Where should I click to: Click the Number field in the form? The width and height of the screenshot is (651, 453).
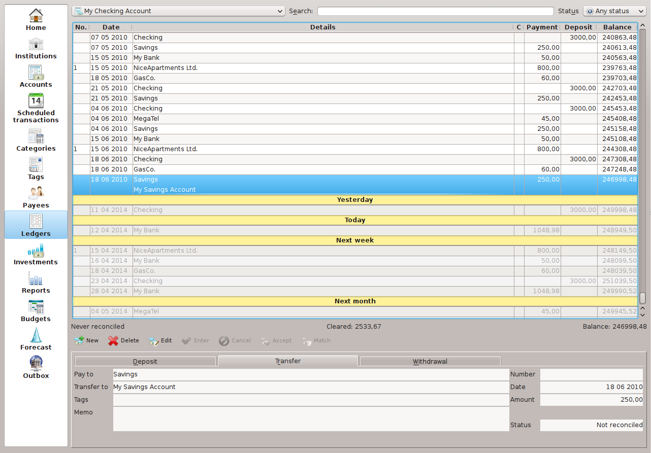tap(592, 374)
